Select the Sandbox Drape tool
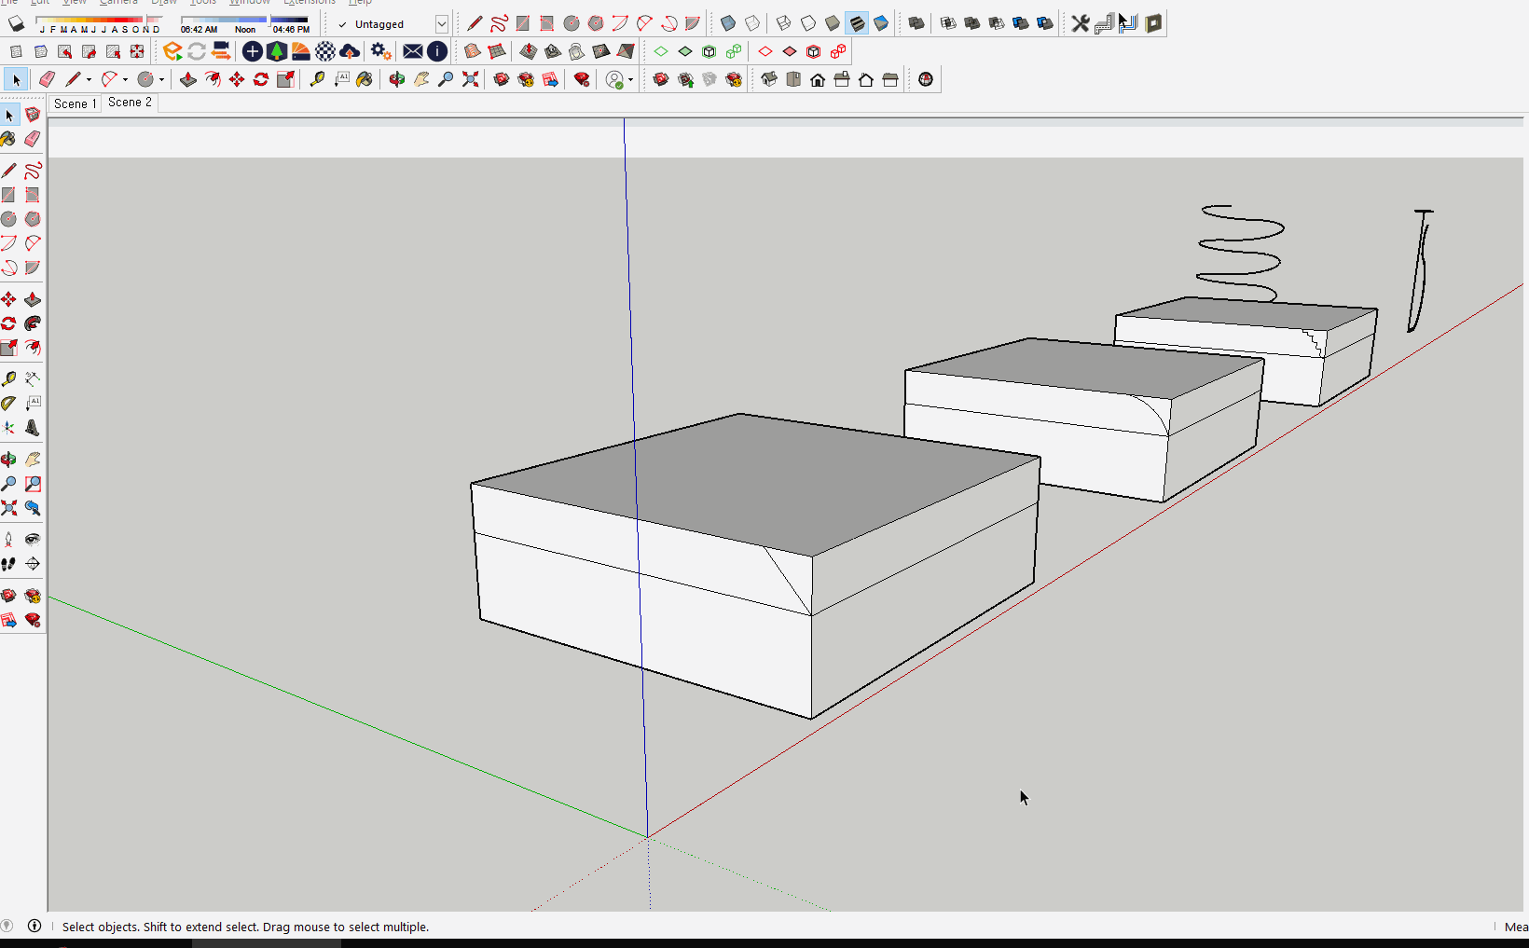 coord(577,51)
